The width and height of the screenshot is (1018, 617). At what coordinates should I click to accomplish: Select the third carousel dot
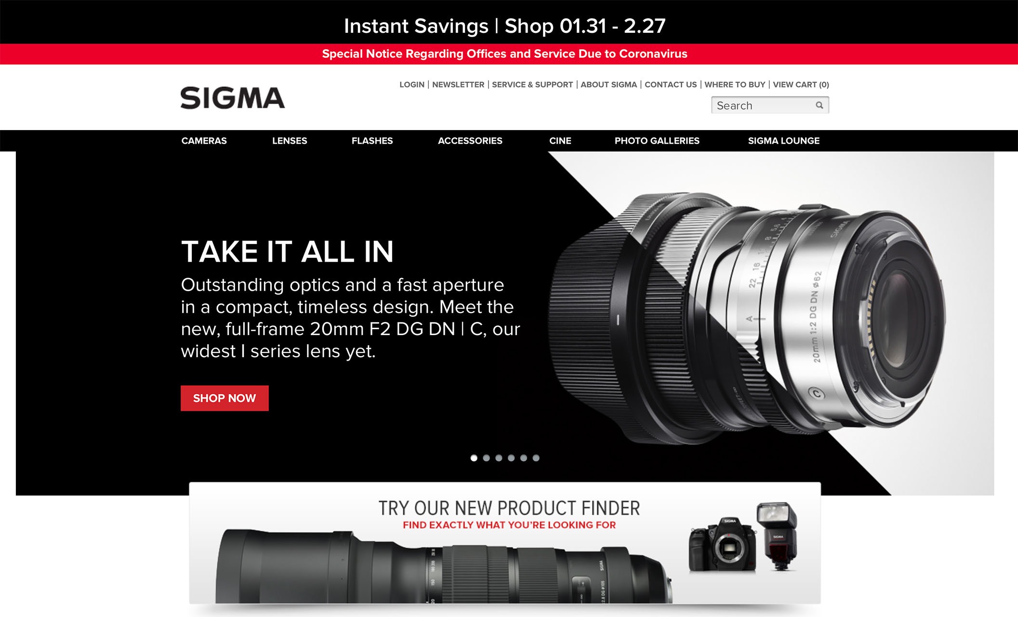click(499, 458)
